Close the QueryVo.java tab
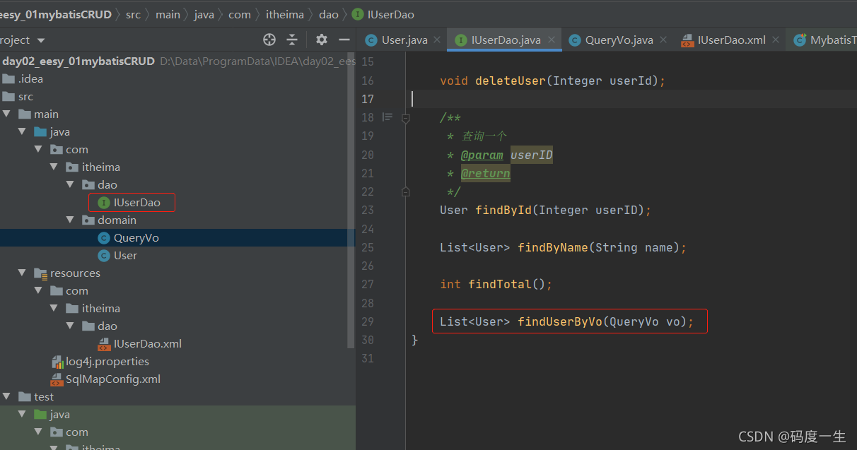Viewport: 857px width, 450px height. tap(663, 40)
